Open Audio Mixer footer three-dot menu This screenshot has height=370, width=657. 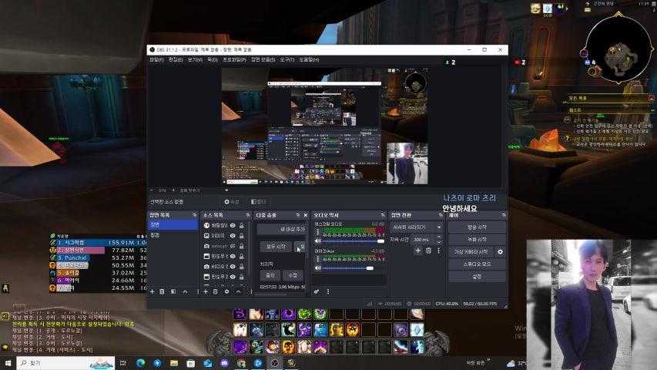(x=328, y=291)
